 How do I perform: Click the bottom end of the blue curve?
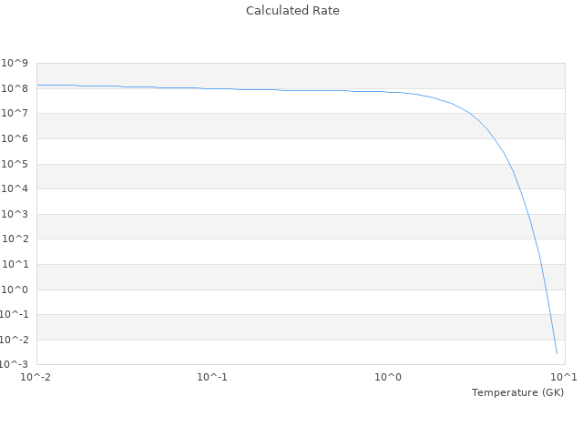point(557,353)
